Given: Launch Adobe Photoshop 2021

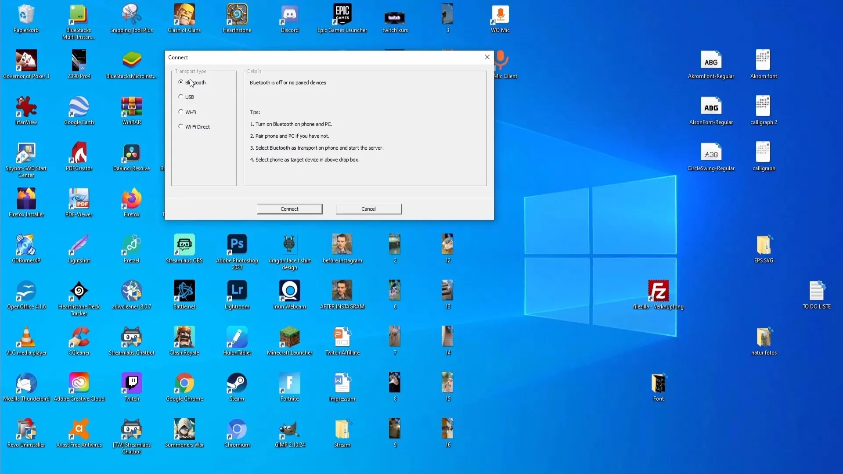Looking at the screenshot, I should tap(237, 251).
